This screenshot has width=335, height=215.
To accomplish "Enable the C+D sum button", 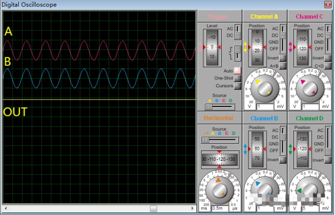I will click(328, 66).
